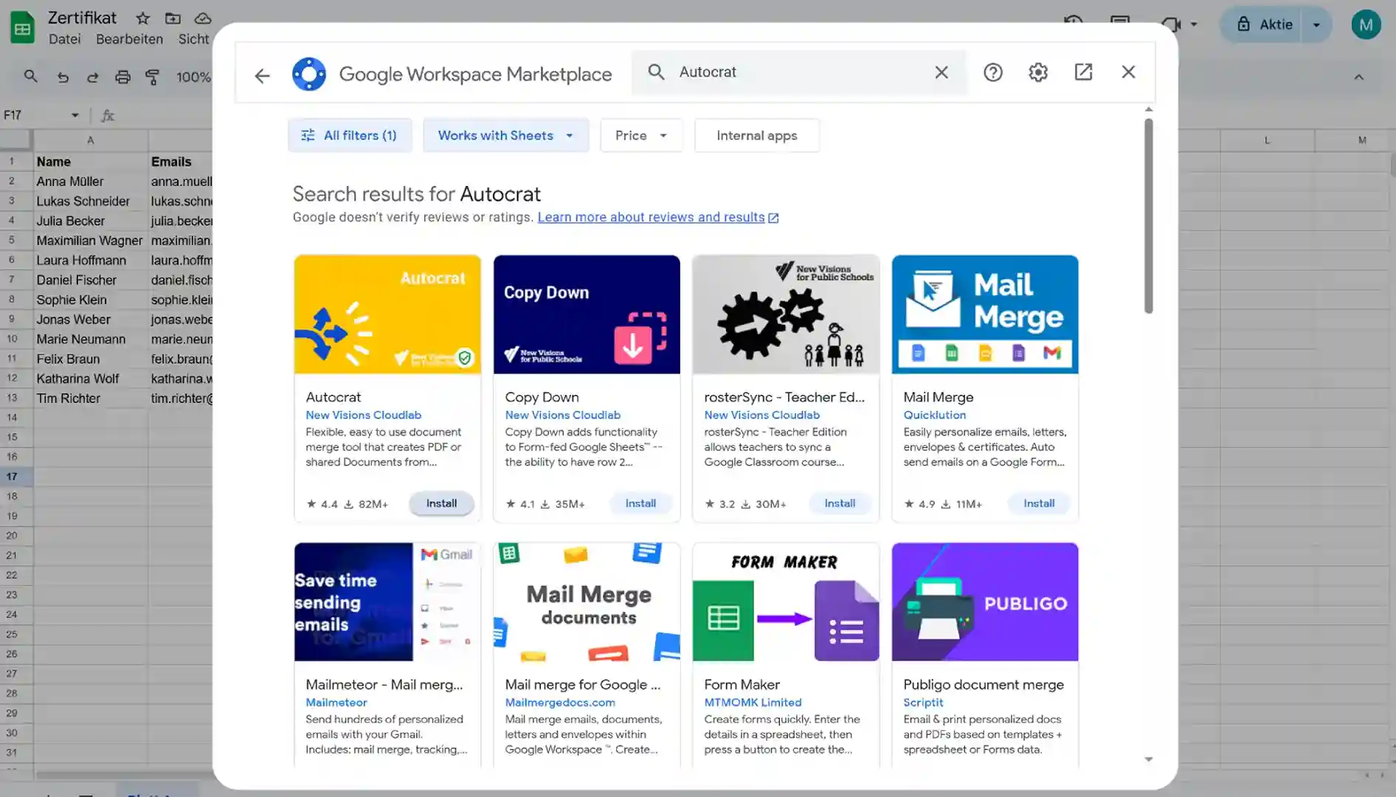The height and width of the screenshot is (797, 1396).
Task: Install the Copy Down add-on
Action: click(640, 503)
